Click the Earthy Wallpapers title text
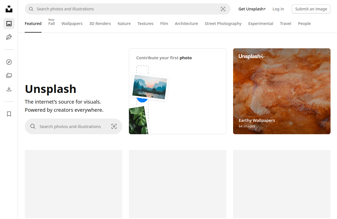This screenshot has height=219, width=337. pos(257,120)
